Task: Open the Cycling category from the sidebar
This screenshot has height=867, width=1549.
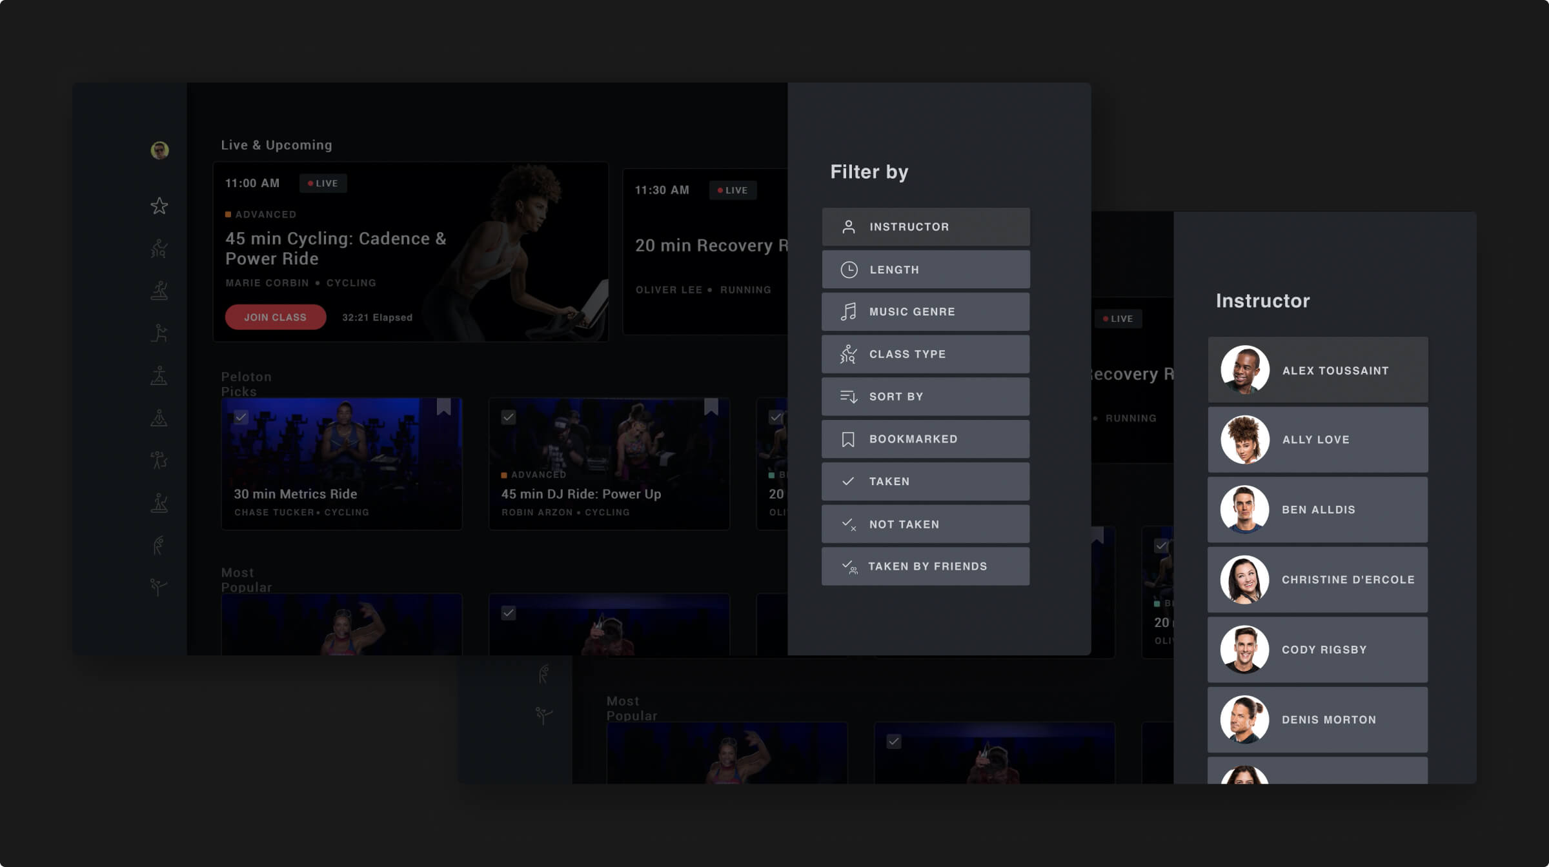Action: click(159, 248)
